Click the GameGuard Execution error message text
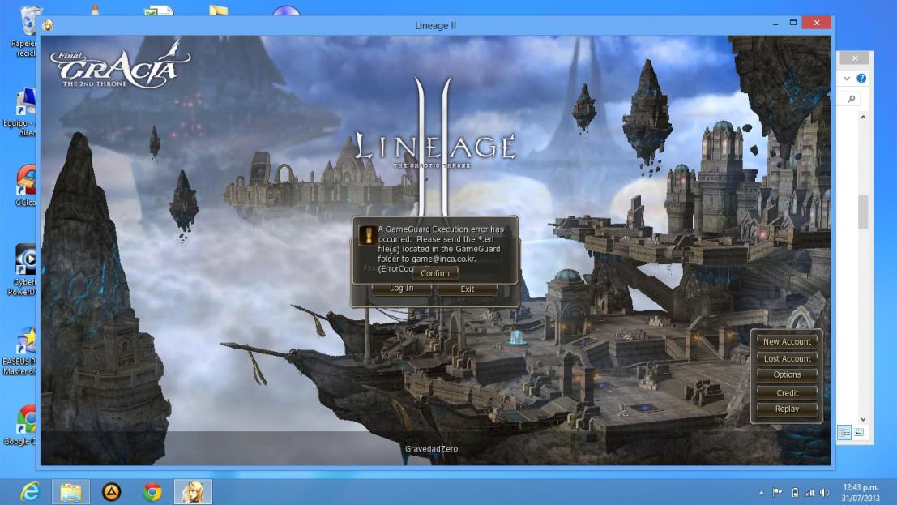The width and height of the screenshot is (897, 505). [x=441, y=249]
